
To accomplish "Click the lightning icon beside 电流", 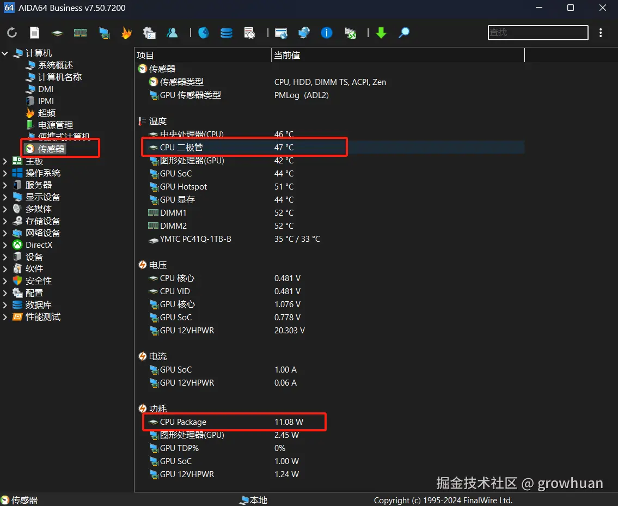I will pos(142,357).
